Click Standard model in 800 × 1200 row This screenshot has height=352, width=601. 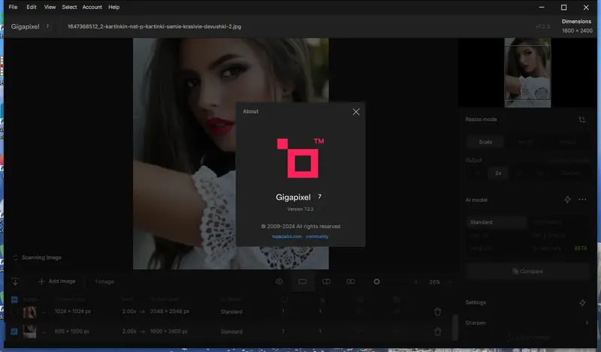click(x=231, y=332)
